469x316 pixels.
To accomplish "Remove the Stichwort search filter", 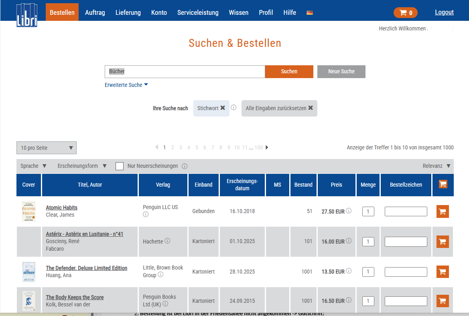I will click(x=223, y=108).
